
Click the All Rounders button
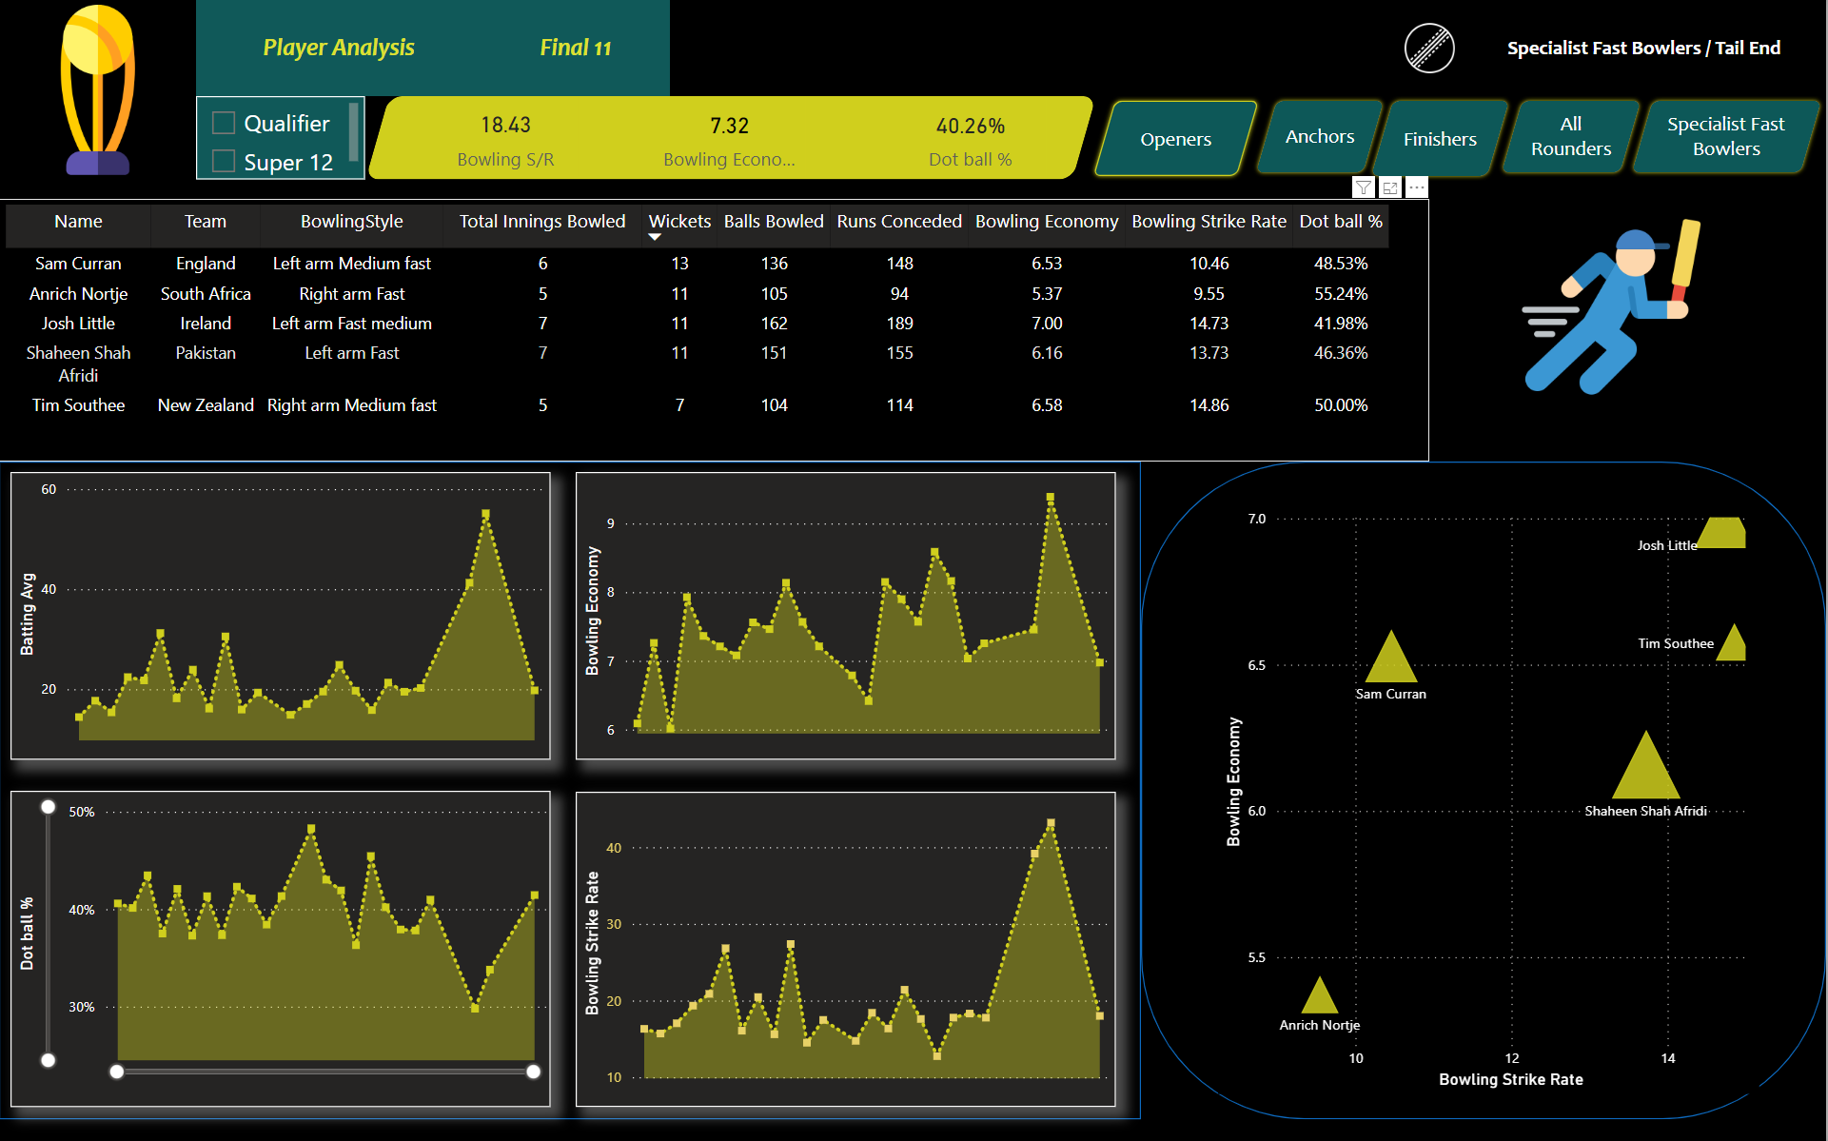coord(1570,137)
